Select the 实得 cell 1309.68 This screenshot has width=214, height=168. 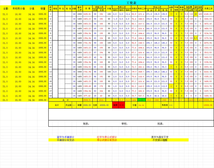coord(87,86)
